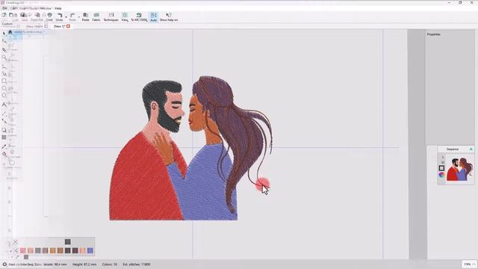Image resolution: width=478 pixels, height=269 pixels.
Task: Choose the Text lettering tool
Action: [x=4, y=105]
